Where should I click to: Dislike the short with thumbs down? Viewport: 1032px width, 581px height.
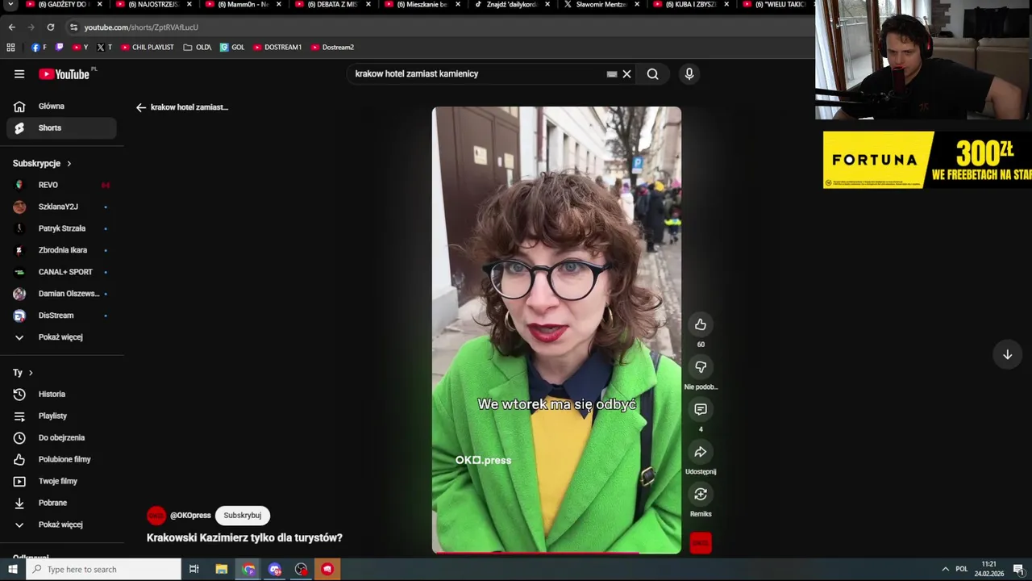pos(701,367)
